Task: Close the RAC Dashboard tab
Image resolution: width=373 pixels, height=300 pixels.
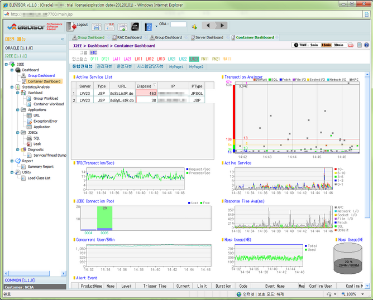Action: tap(146, 37)
